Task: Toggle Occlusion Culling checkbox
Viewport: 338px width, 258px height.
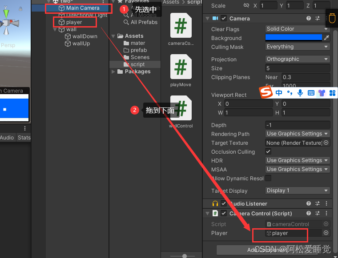Action: tap(268, 151)
